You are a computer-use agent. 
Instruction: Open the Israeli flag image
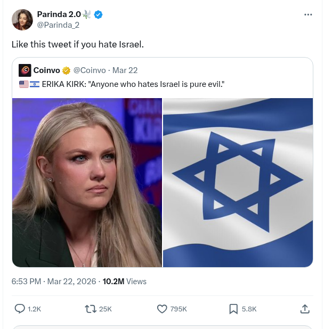coord(238,182)
